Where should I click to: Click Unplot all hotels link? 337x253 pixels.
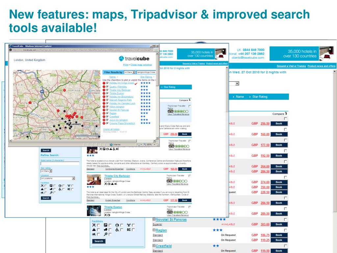(x=111, y=129)
